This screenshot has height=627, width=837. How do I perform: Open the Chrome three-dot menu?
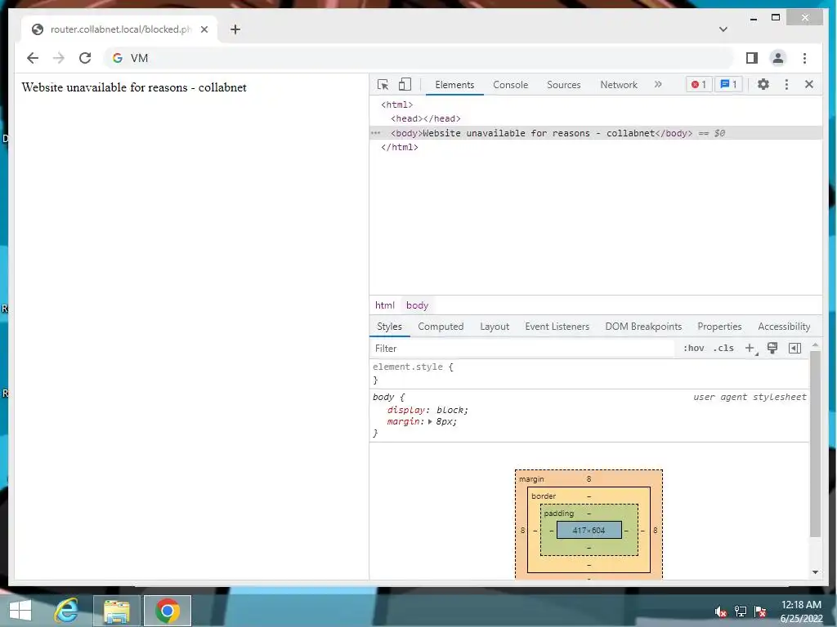click(804, 58)
